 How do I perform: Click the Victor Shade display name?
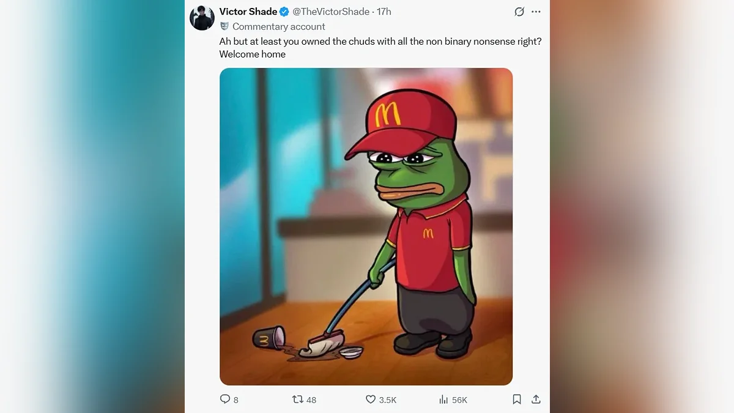tap(248, 12)
